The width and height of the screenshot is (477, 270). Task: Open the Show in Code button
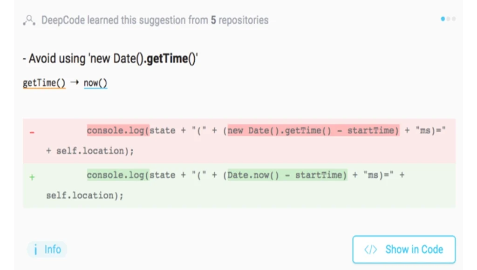(404, 250)
